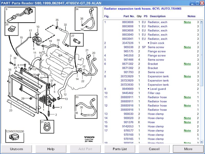Screen dimensions: 205x154
Task: Select the hose clamp detail box
Action: pyautogui.click(x=15, y=136)
